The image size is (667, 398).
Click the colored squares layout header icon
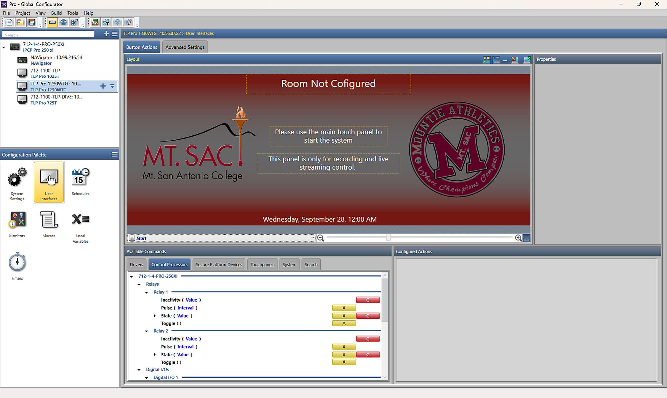click(487, 60)
